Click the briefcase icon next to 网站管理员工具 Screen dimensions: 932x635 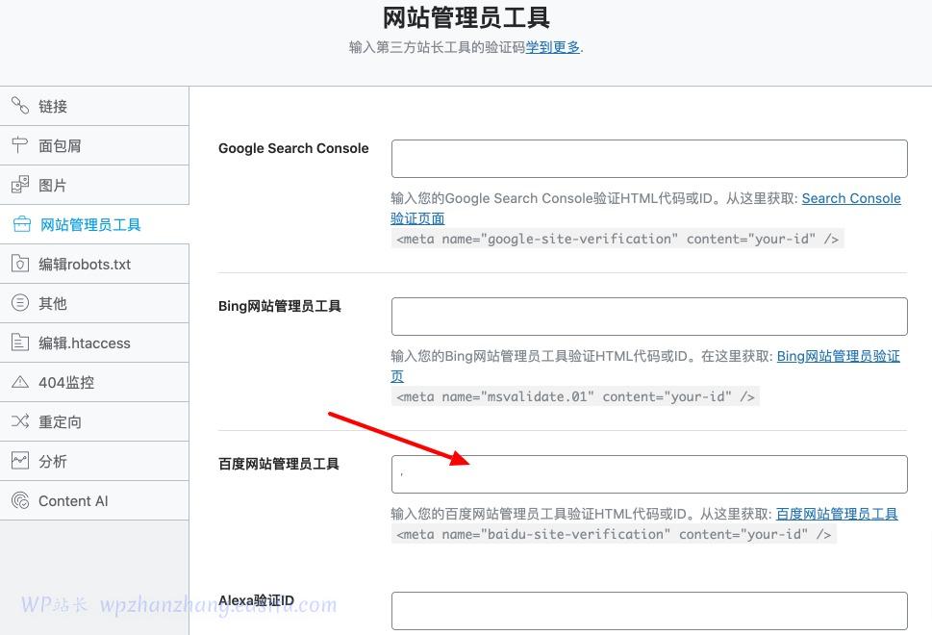click(x=20, y=224)
